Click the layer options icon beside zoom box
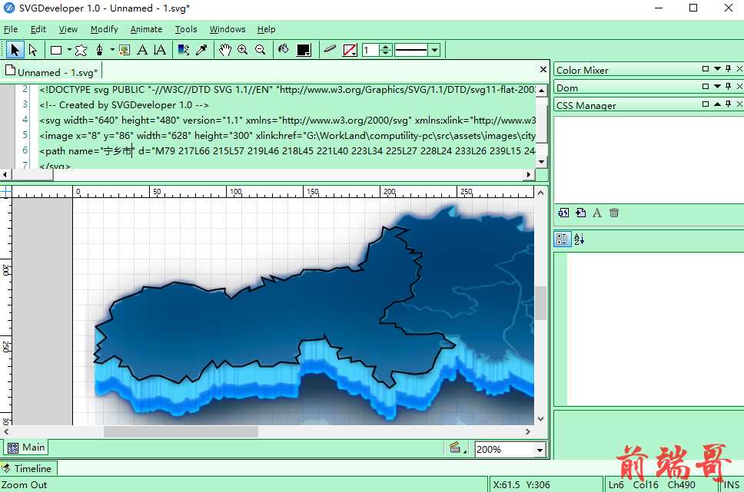The image size is (744, 492). click(x=456, y=447)
